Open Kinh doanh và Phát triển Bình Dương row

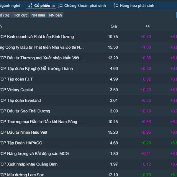click(x=88, y=37)
